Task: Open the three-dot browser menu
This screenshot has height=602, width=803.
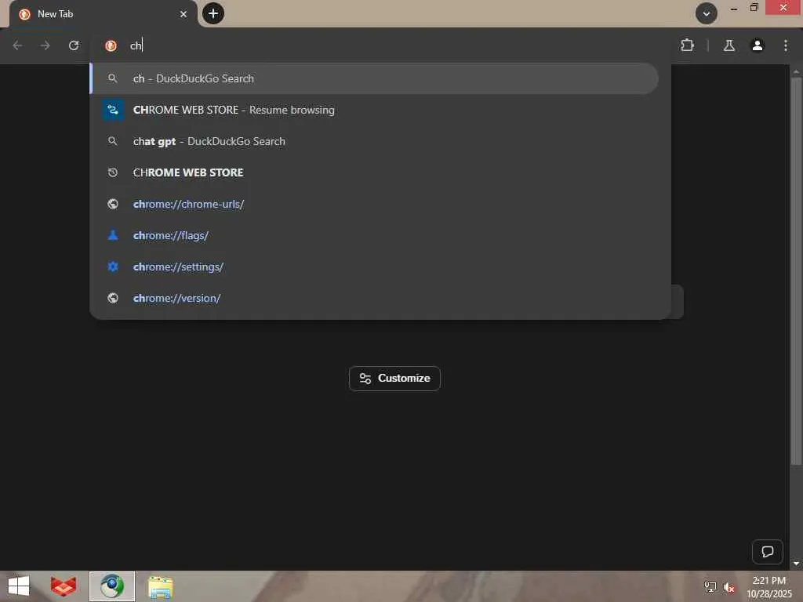Action: pos(785,45)
